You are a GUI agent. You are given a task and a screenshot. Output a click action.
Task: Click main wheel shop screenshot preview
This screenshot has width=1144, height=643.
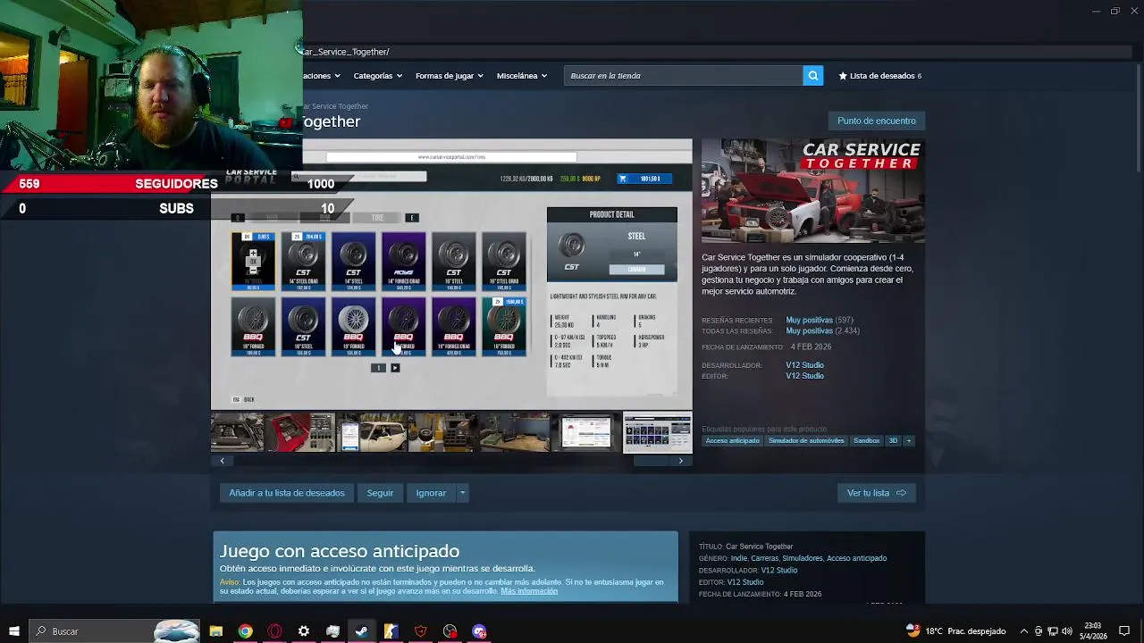(451, 274)
